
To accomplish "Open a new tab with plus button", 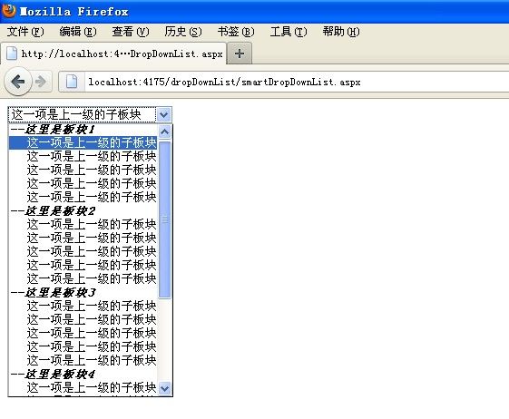I will [x=240, y=54].
